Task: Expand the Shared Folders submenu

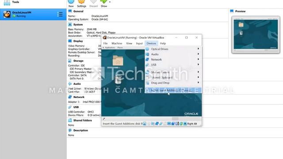Action: click(x=173, y=72)
